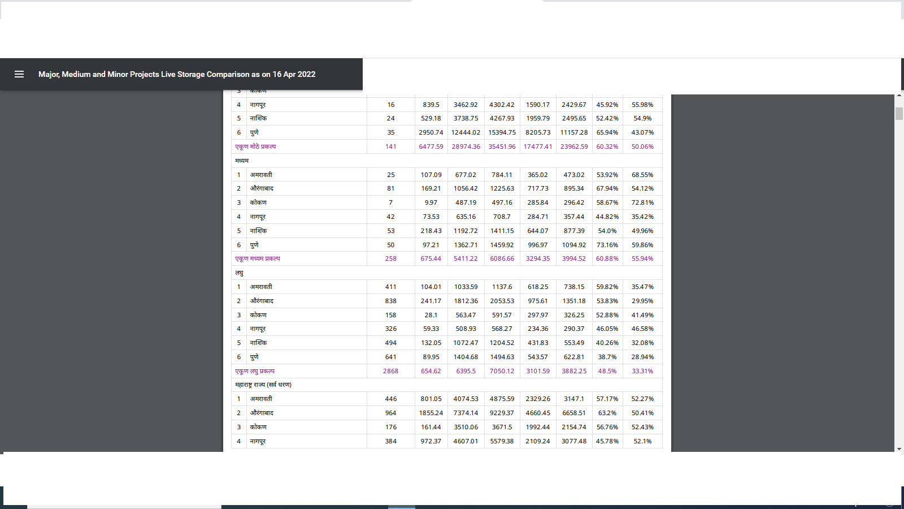
Task: Select cell value 5579.38
Action: 502,441
